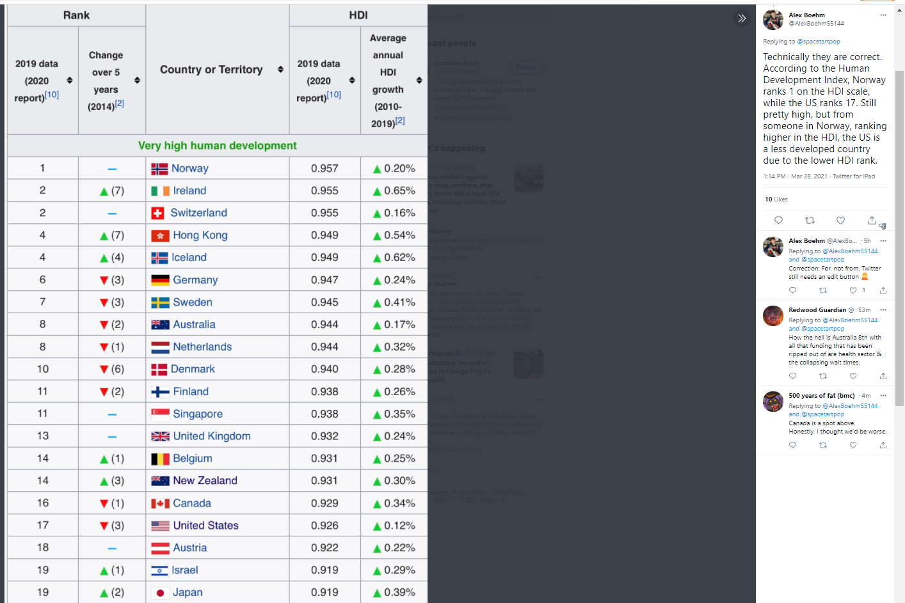
Task: Reply to Alex Boehm's main tweet
Action: 778,220
